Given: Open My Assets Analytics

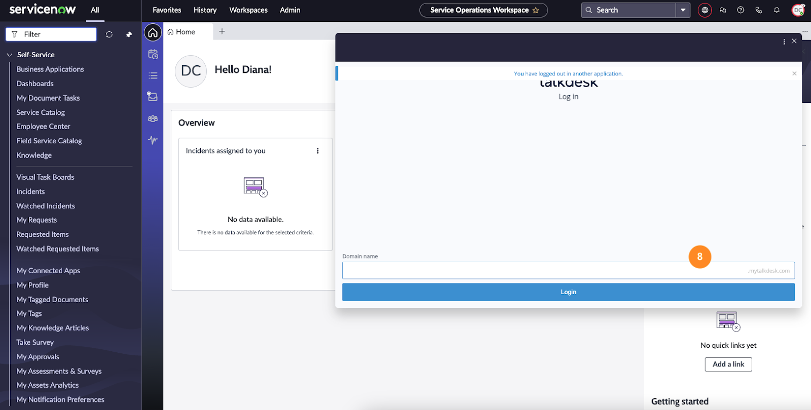Looking at the screenshot, I should (48, 385).
